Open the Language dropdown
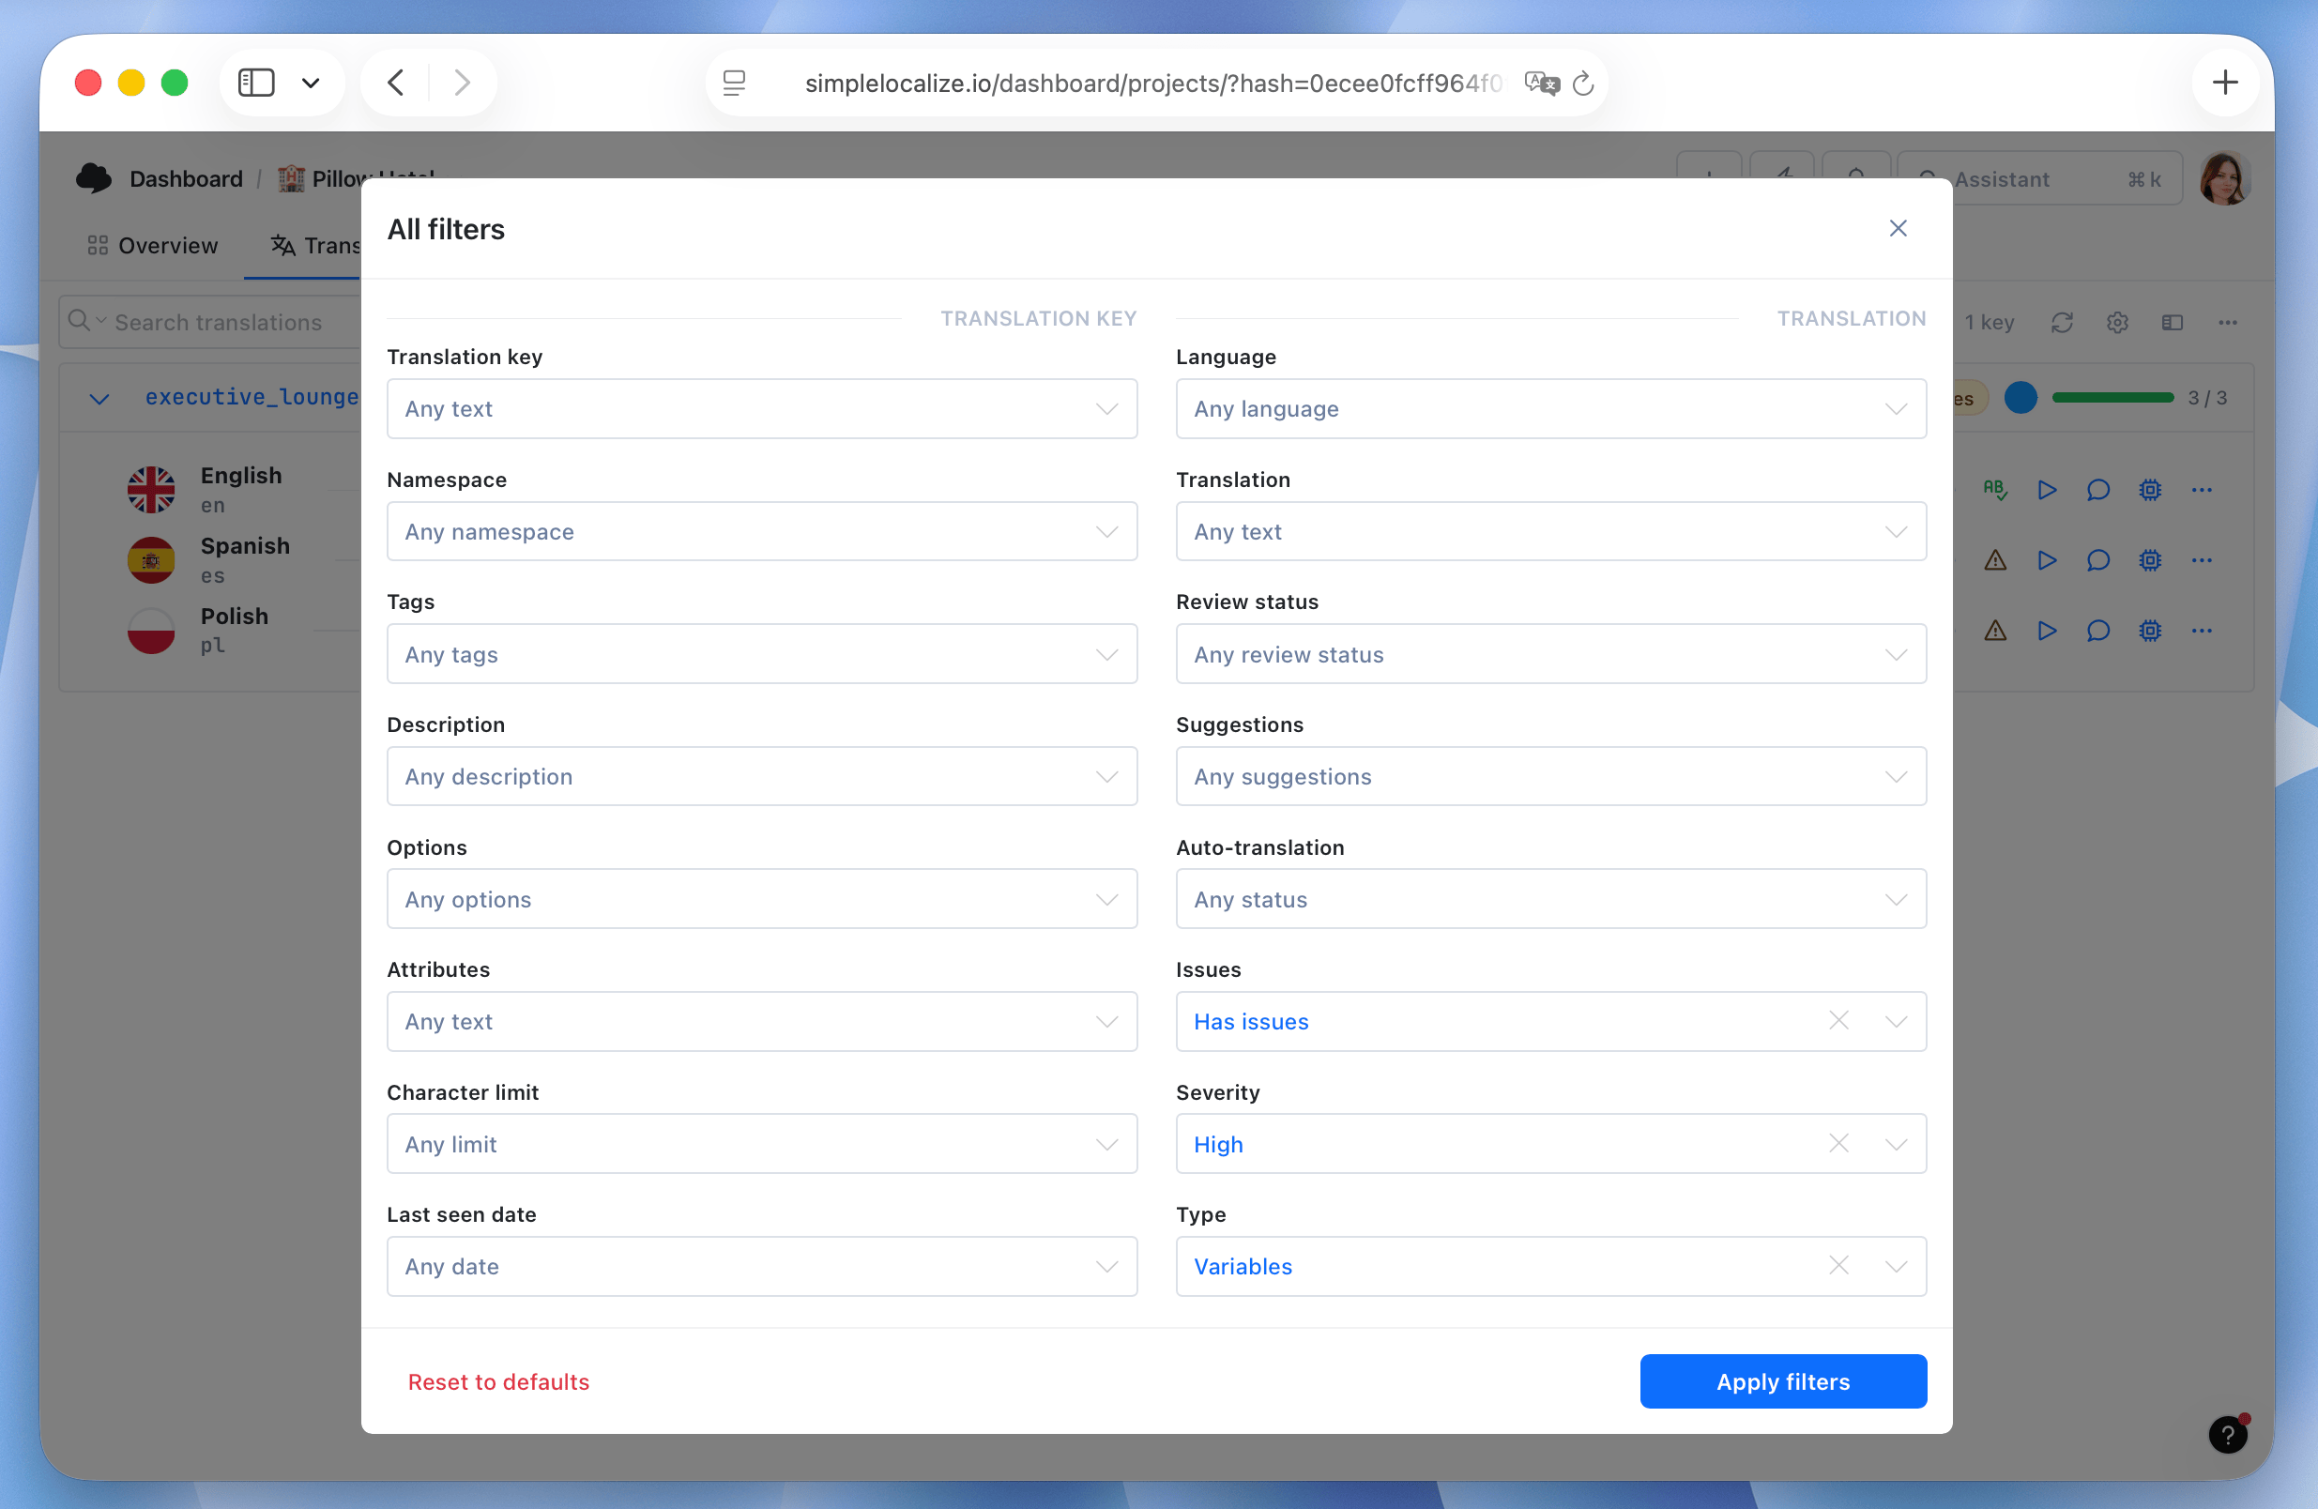 coord(1550,409)
